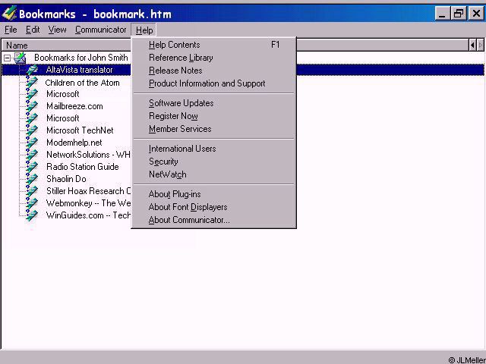Choose Help Contents from Help menu
486x364 pixels.
pos(214,45)
